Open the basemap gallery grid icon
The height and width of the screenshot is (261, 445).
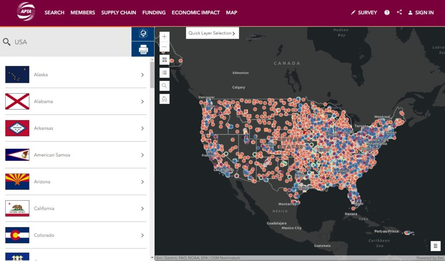(x=164, y=60)
